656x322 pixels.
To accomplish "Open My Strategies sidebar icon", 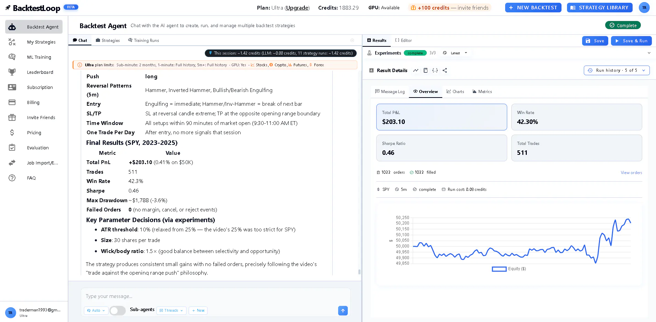I will coord(12,42).
